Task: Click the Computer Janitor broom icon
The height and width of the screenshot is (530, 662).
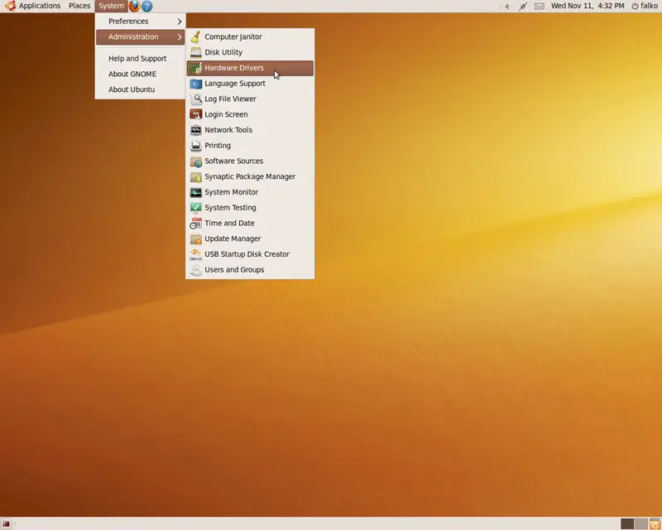Action: click(195, 37)
